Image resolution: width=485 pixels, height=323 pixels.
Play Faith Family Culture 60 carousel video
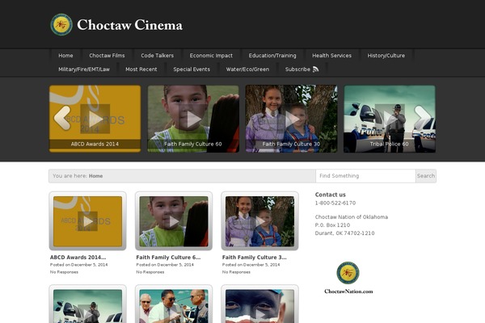coord(193,119)
